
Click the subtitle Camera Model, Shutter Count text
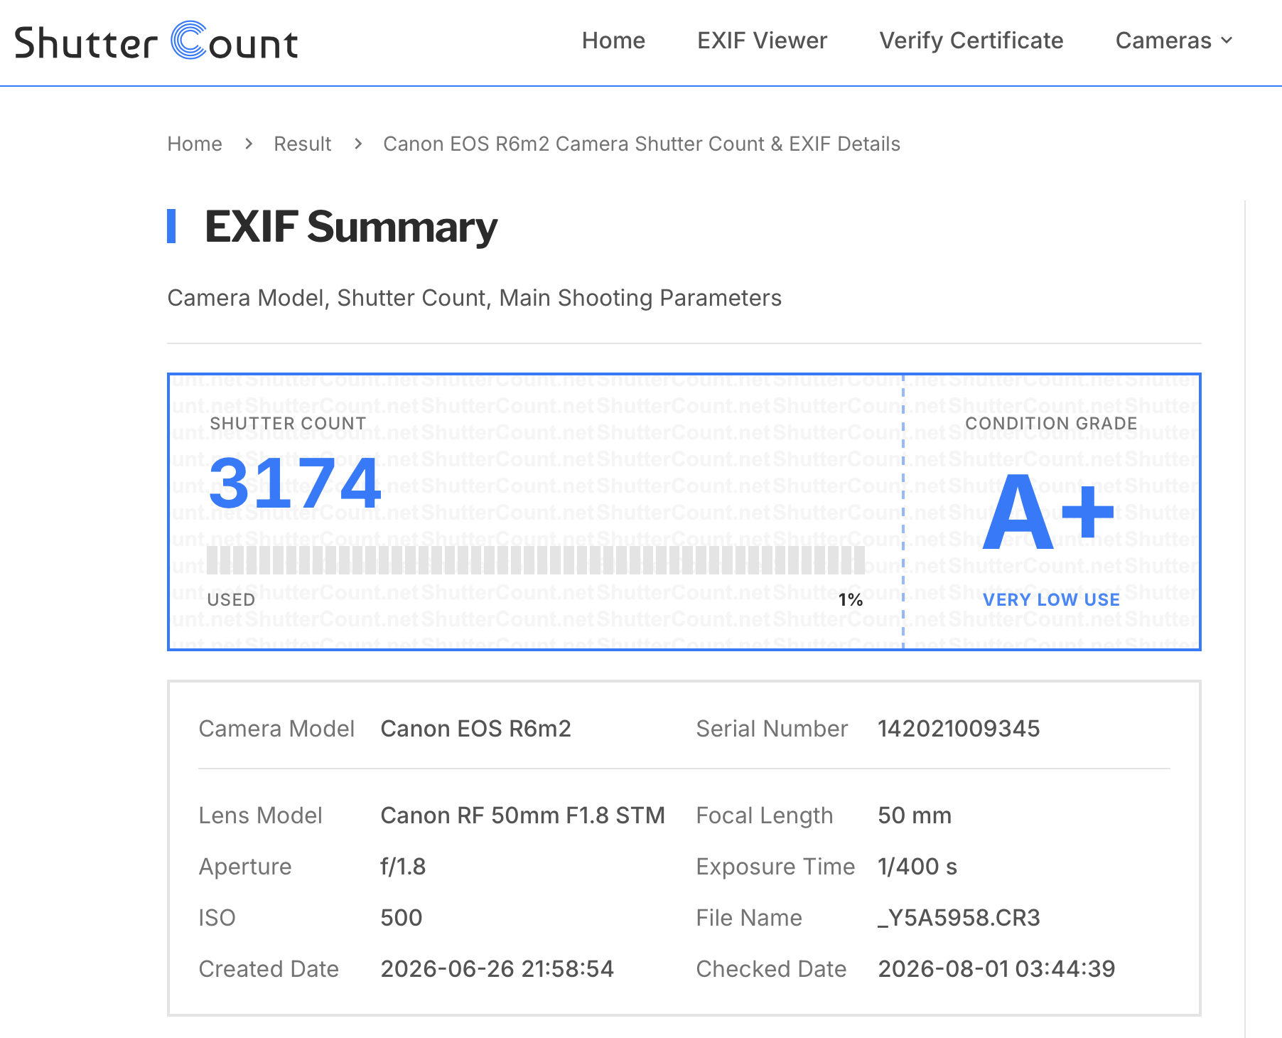(474, 298)
